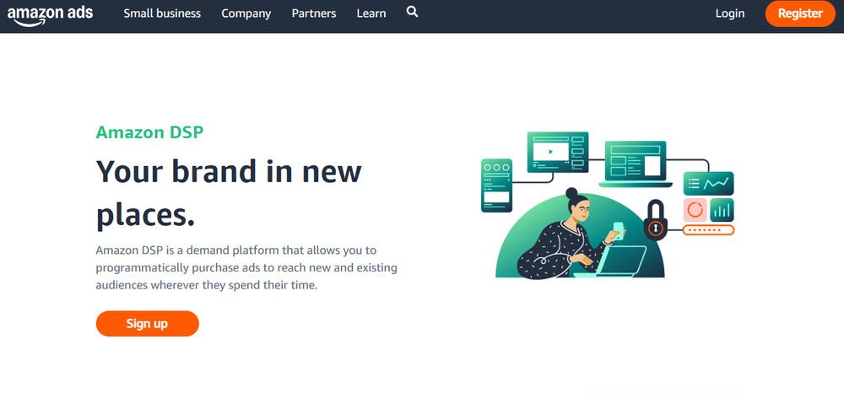Click the padlock in the illustration
This screenshot has height=393, width=844.
pyautogui.click(x=655, y=220)
